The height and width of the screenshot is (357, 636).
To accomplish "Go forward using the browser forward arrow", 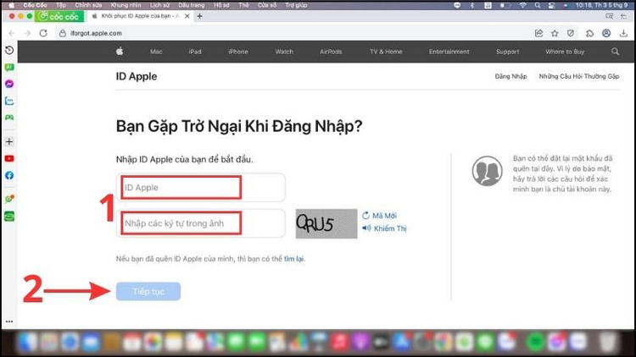I will click(27, 33).
